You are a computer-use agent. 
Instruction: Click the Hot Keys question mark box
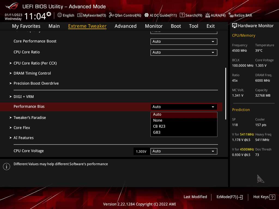[x=272, y=197]
